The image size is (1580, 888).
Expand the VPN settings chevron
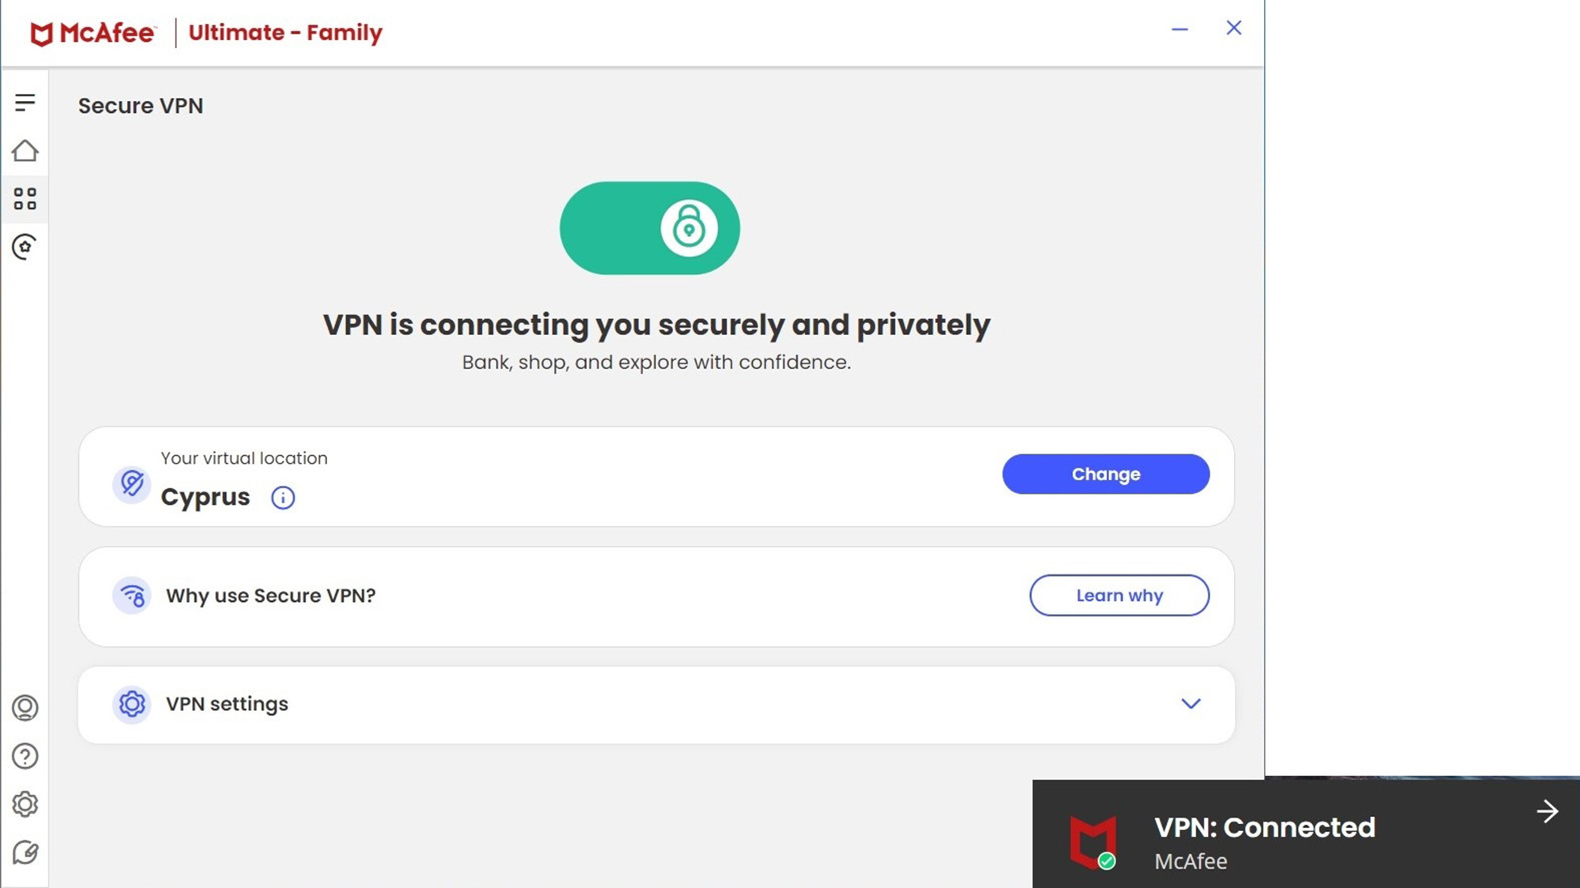[x=1191, y=704]
